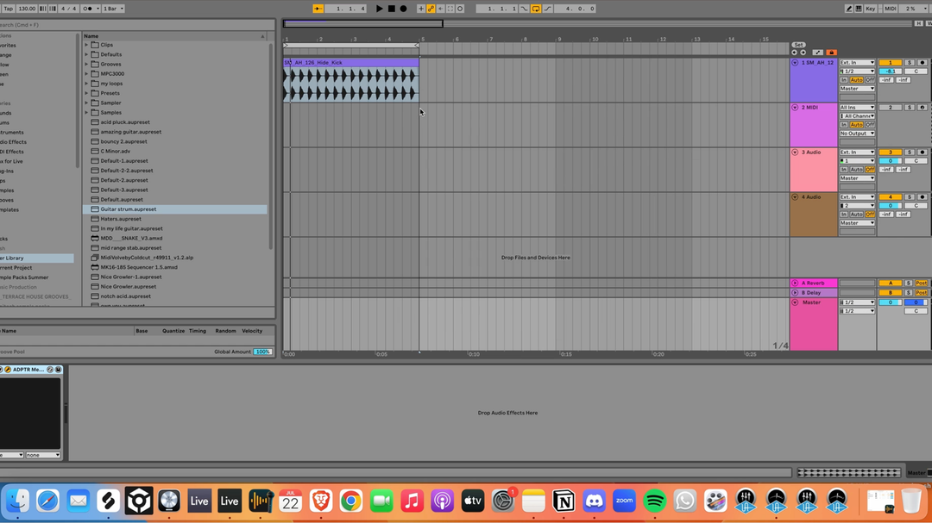
Task: Click the Tap tempo button
Action: pyautogui.click(x=7, y=9)
